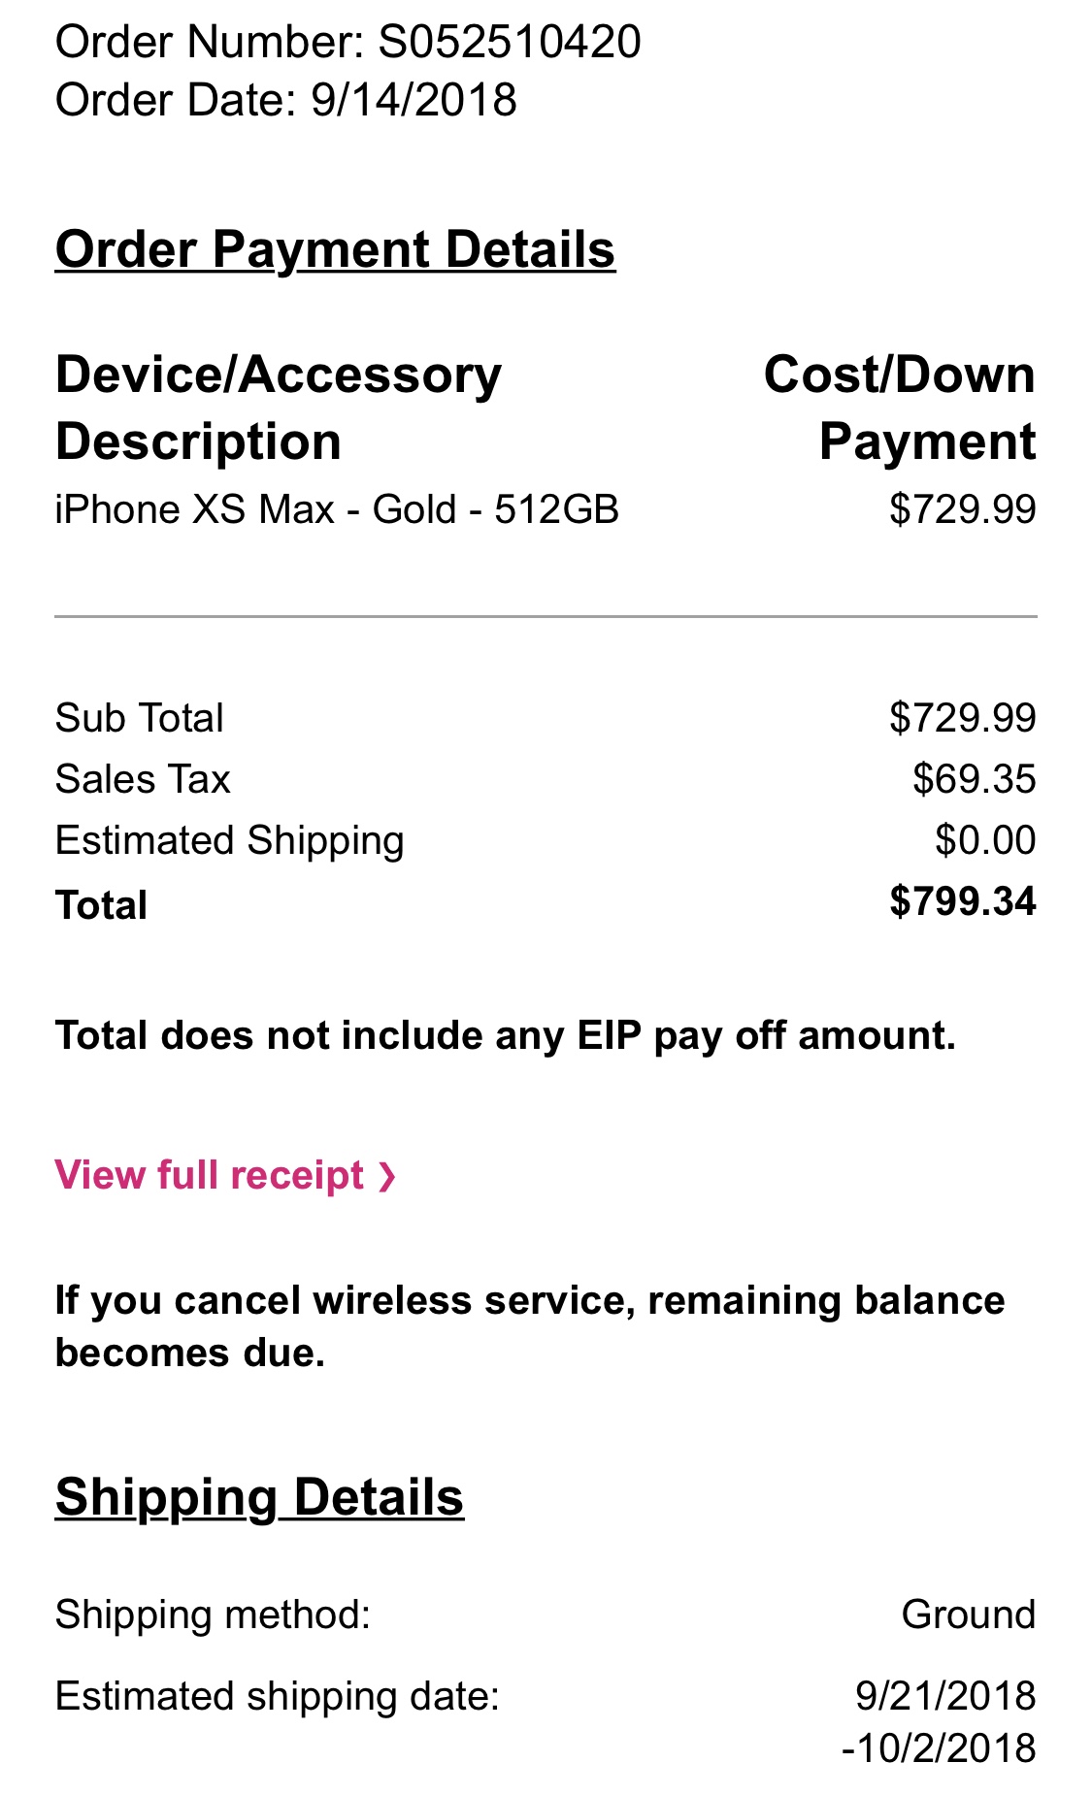The height and width of the screenshot is (1795, 1092).
Task: Click the Shipping Details heading
Action: click(259, 1497)
